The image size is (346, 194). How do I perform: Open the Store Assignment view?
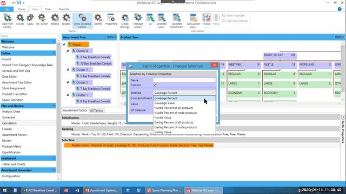coord(14,88)
